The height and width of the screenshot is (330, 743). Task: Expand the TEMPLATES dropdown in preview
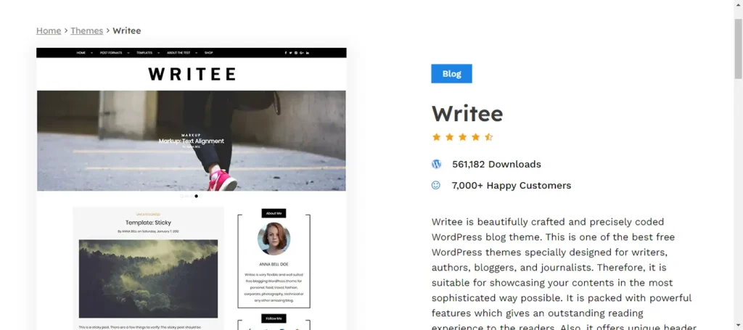158,53
